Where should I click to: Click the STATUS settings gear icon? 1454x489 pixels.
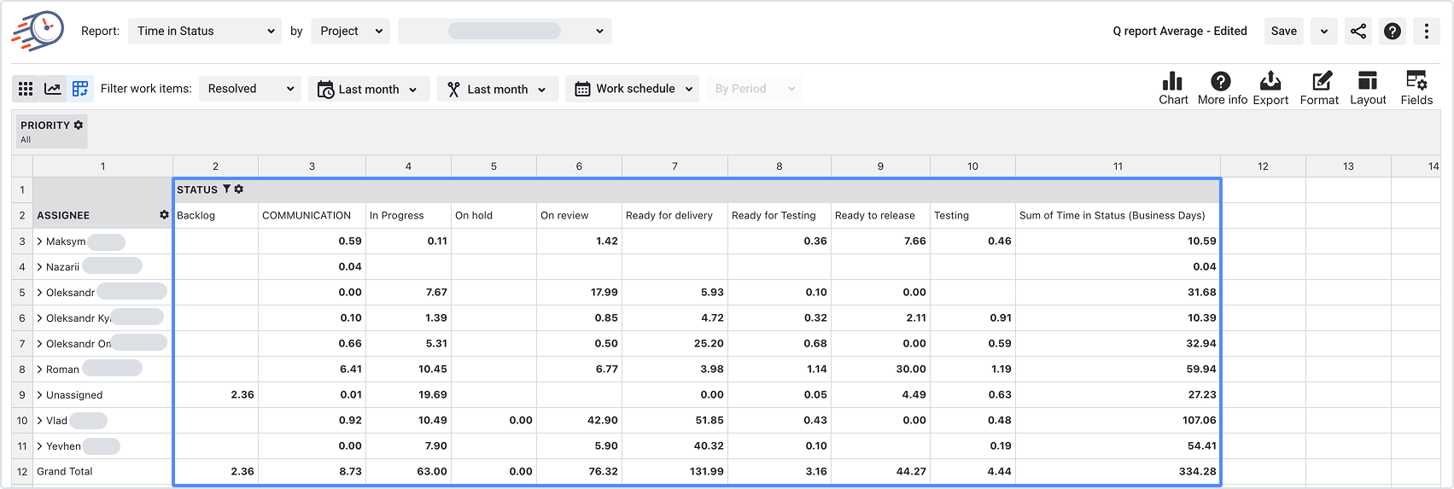coord(239,189)
